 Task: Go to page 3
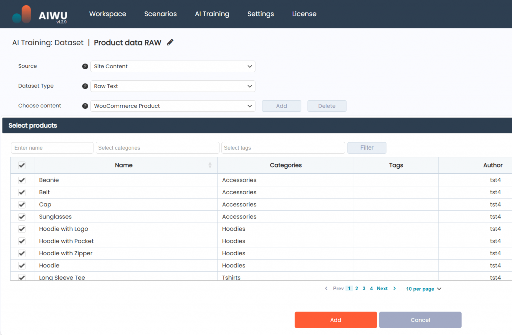coord(364,288)
